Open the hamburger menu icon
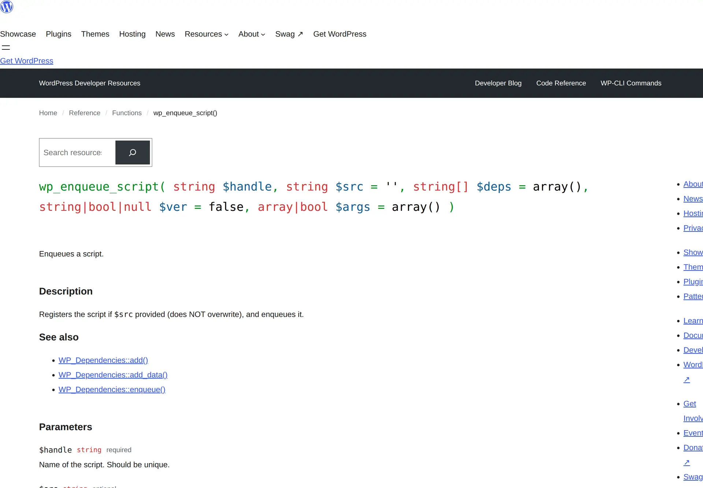Image resolution: width=703 pixels, height=488 pixels. (x=6, y=47)
